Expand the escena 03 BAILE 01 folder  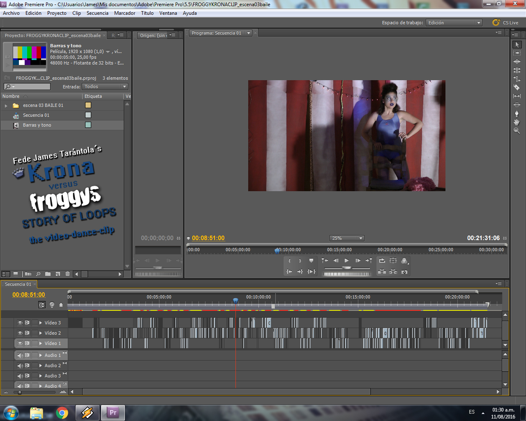coord(6,106)
